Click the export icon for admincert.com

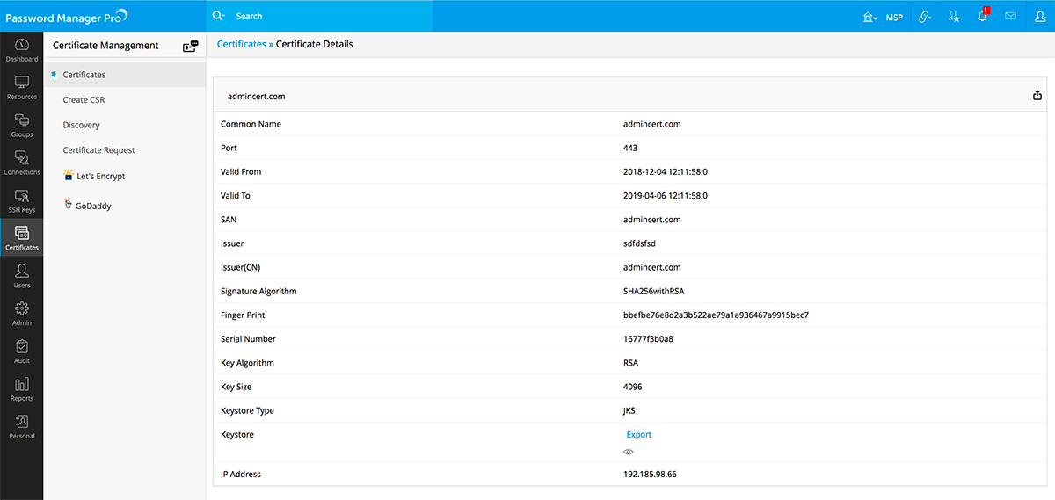point(1037,96)
